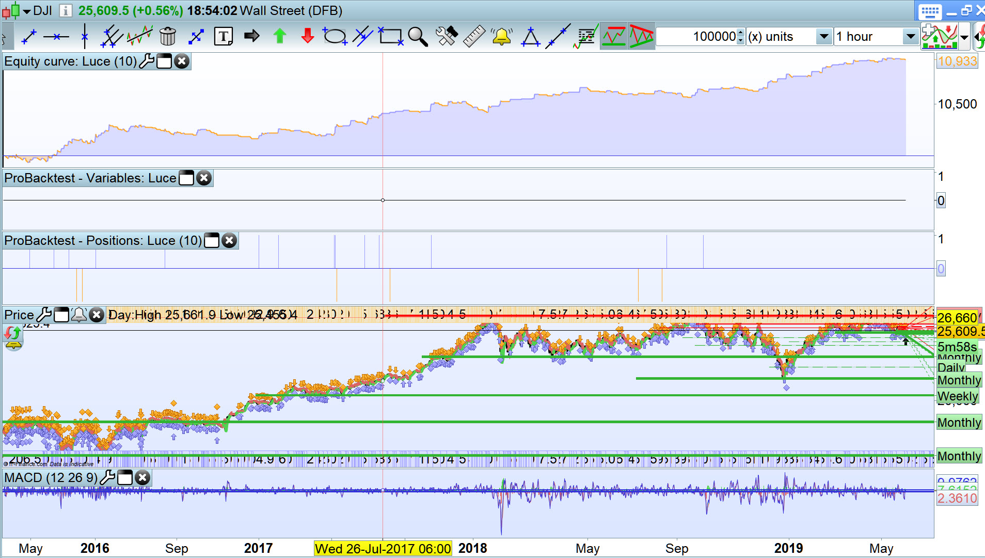
Task: Maximize the ProBacktest Variables panel
Action: (186, 178)
